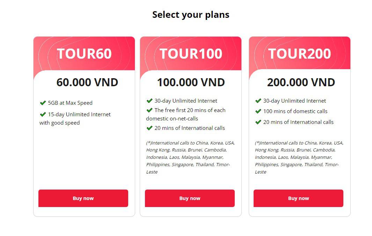Select the TOUR60 plan header banner
Image resolution: width=372 pixels, height=236 pixels.
click(x=84, y=53)
